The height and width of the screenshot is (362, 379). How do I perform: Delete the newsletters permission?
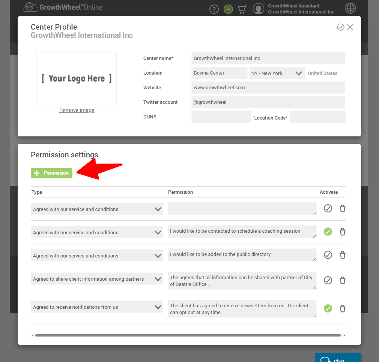343,308
